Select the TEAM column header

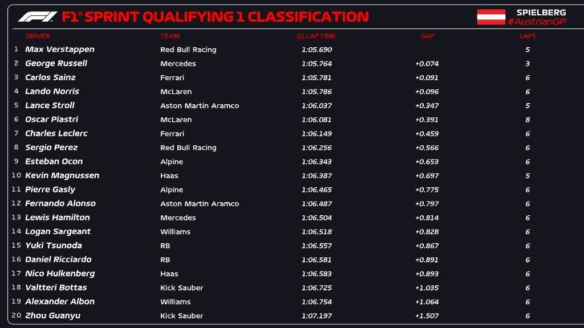point(170,36)
